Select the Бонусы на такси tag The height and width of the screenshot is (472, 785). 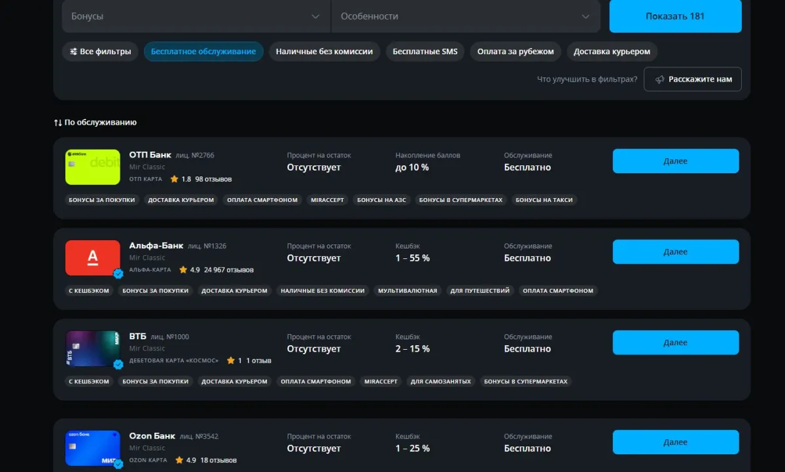point(545,200)
